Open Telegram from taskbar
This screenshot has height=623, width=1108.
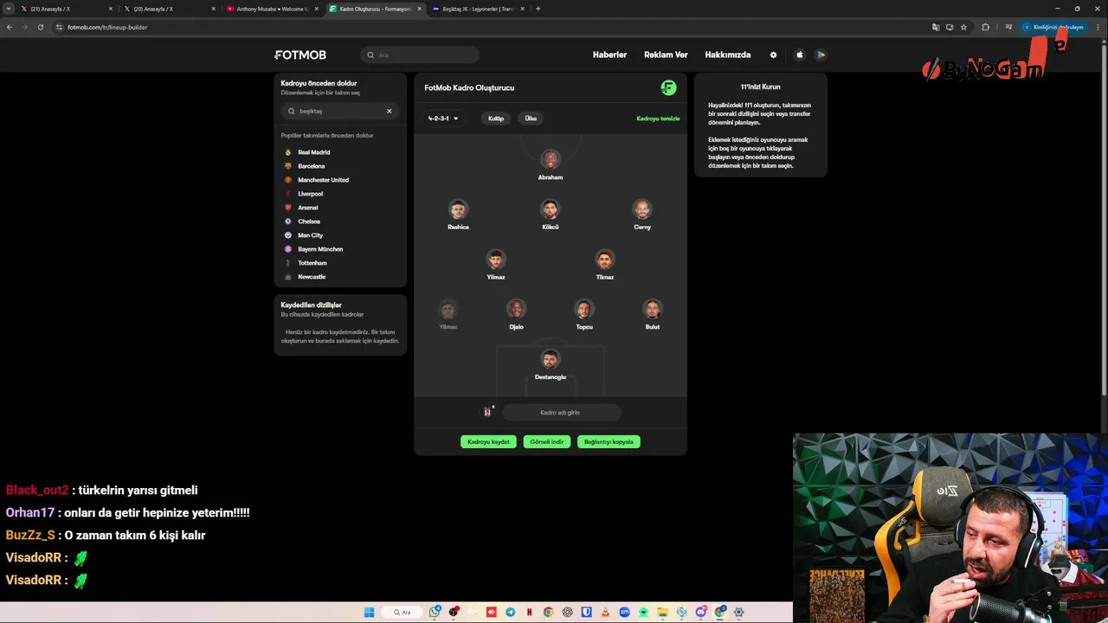pyautogui.click(x=511, y=613)
